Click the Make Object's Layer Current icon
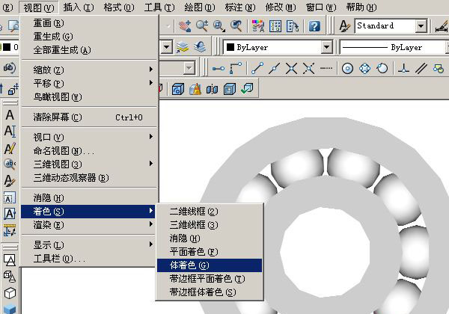The image size is (449, 314). point(183,47)
